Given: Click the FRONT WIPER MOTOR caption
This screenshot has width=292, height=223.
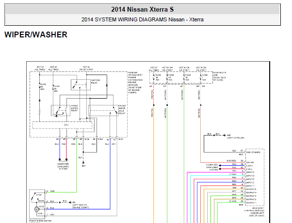Looking at the screenshot, I should point(40,221).
